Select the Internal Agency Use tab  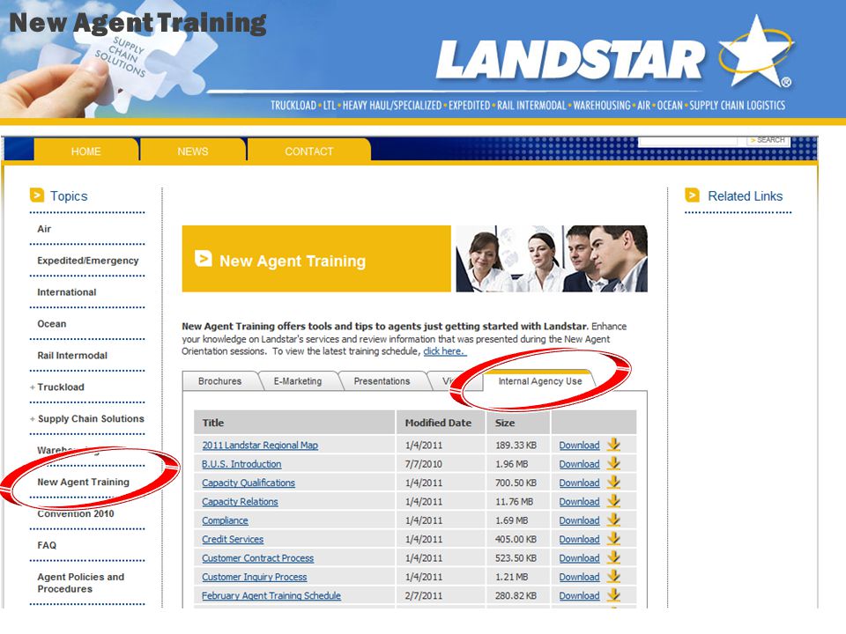coord(540,381)
